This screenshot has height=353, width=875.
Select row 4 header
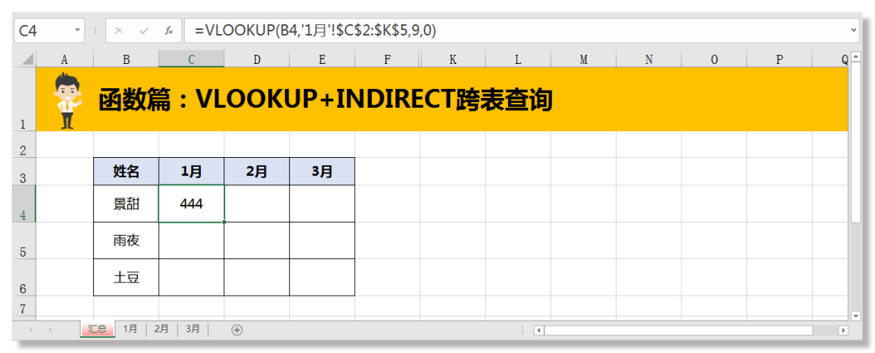coord(24,203)
